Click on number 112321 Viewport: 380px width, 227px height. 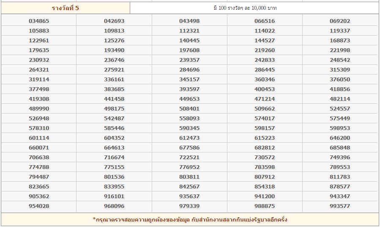[189, 31]
